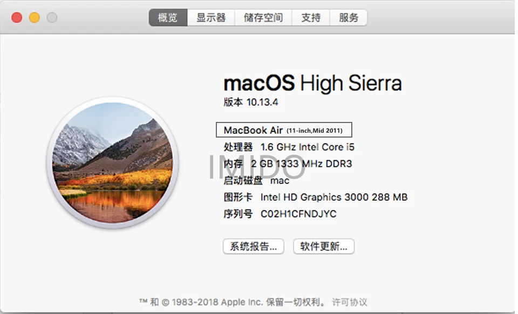
Task: Click the serial number C02H1CFNDJYC
Action: [x=298, y=214]
